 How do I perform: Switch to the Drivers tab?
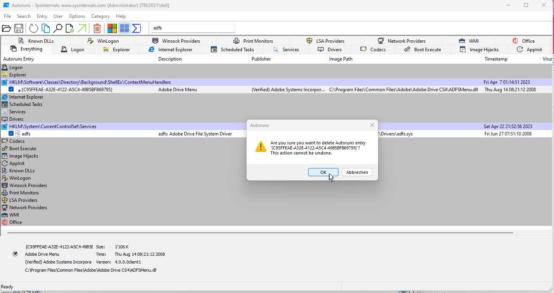330,49
